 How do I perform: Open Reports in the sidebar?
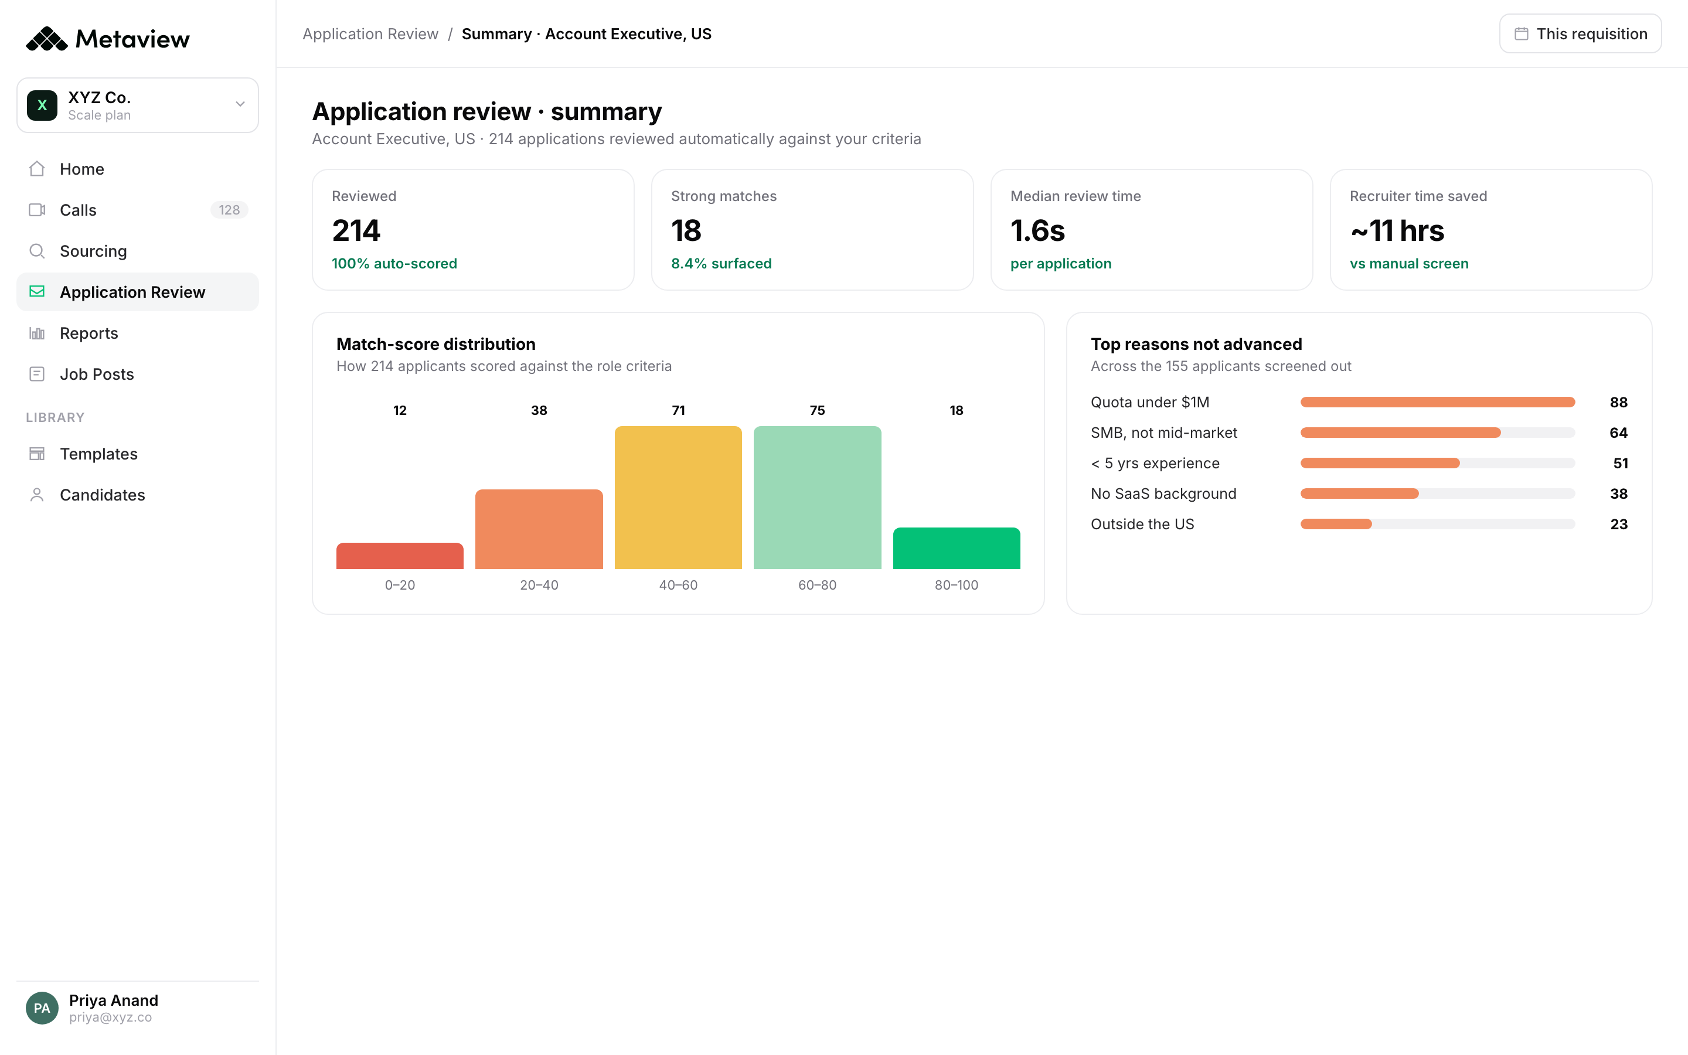pyautogui.click(x=137, y=333)
